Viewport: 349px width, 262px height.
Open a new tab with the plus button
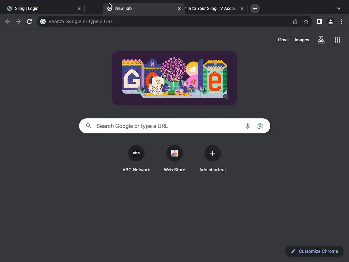[255, 9]
